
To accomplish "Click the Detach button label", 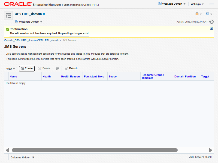I will point(73,68).
